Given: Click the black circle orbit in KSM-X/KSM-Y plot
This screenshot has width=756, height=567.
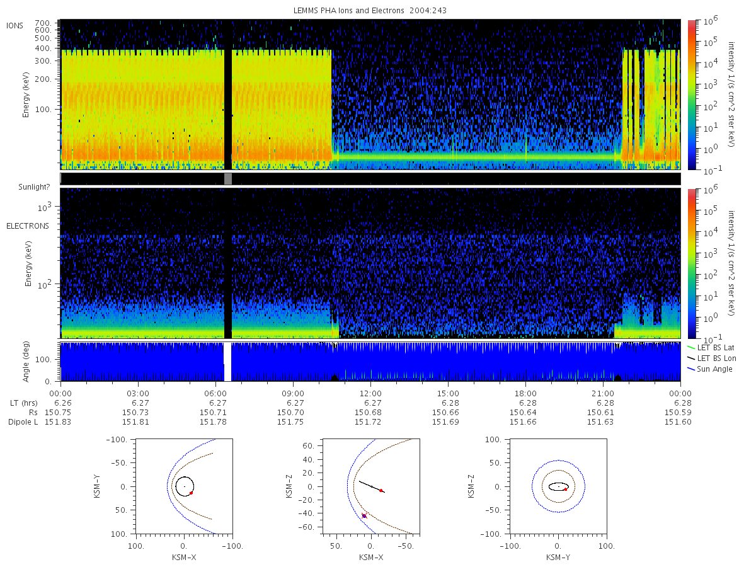Looking at the screenshot, I should pos(185,486).
